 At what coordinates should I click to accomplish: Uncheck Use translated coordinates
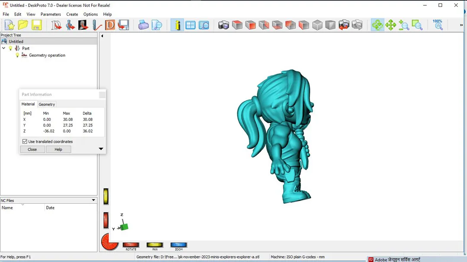pyautogui.click(x=25, y=142)
